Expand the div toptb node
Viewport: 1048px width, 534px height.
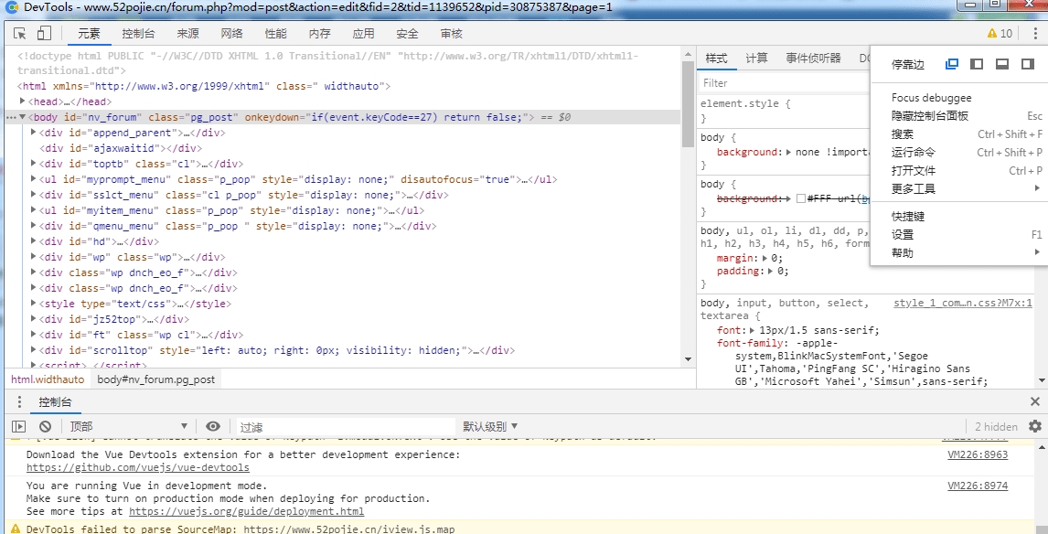[34, 164]
